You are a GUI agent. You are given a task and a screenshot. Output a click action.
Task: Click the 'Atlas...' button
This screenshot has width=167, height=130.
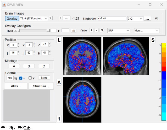point(16,86)
